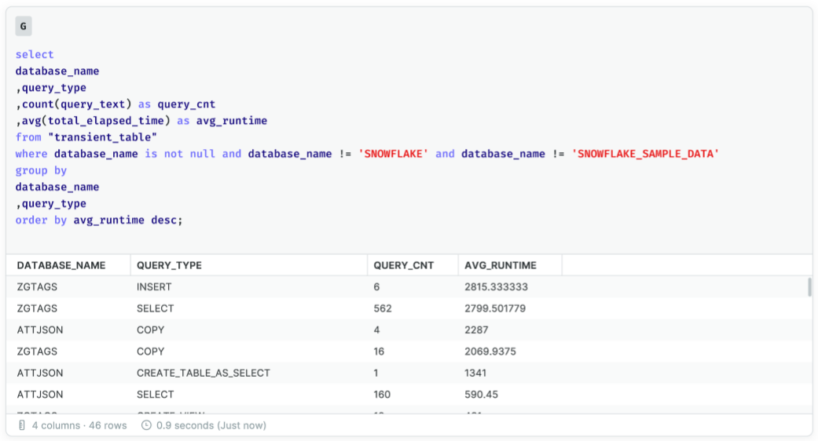Place cursor on the "transient_table" text
This screenshot has width=818, height=441.
pos(102,137)
